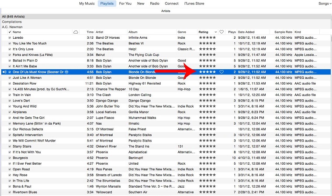Screen dimensions: 332x196
Task: Toggle the Rivertown Blues checkbox
Action: click(10, 192)
